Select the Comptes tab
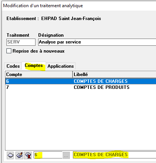Viewport: 156px width, 163px height. tap(34, 65)
